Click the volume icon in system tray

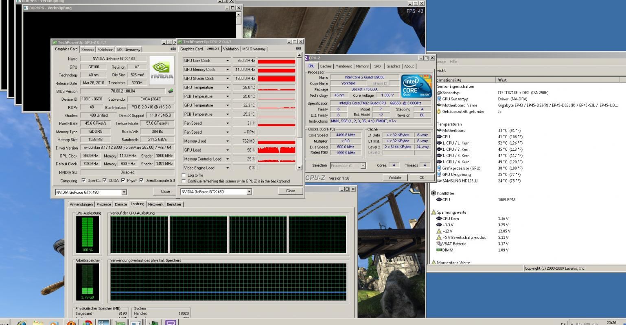(595, 324)
